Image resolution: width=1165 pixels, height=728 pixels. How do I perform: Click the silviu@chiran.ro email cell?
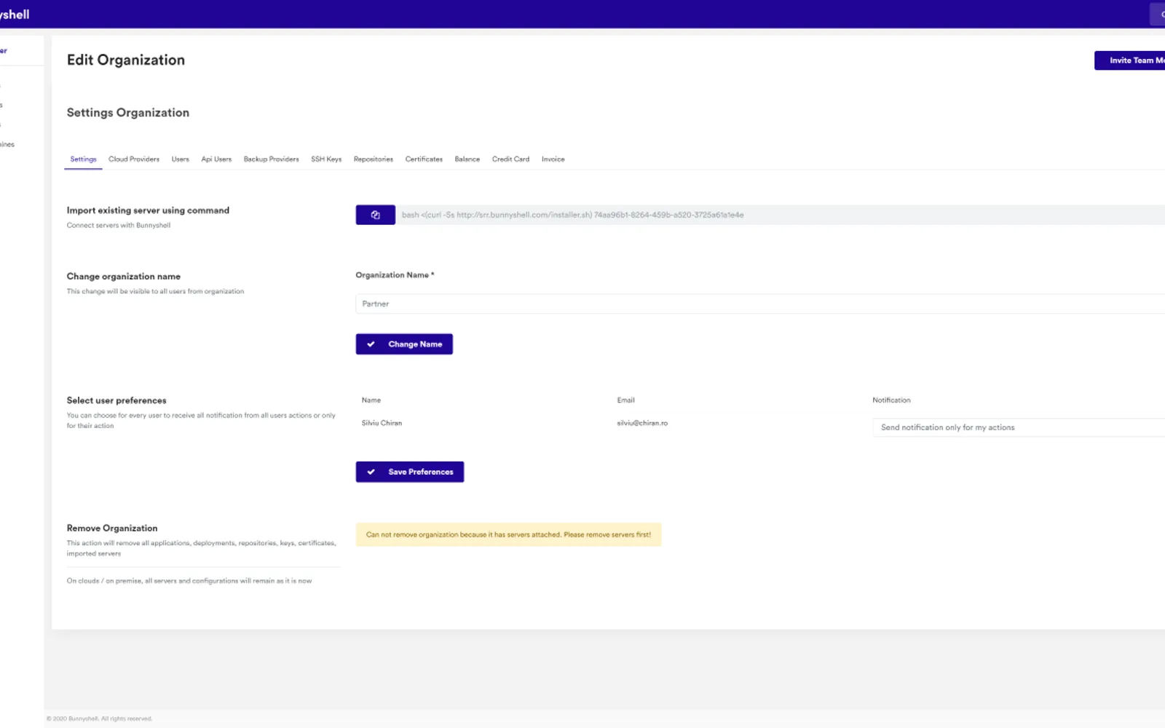coord(642,423)
